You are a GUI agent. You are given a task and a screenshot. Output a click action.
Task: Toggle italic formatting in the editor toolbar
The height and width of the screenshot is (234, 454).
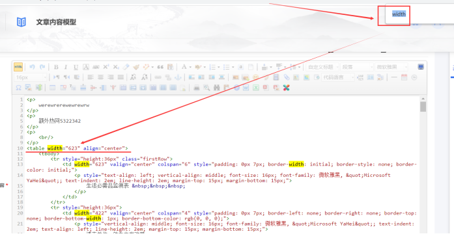(65, 68)
